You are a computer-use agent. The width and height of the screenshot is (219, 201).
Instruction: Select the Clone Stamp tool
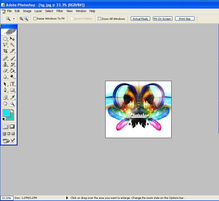coord(5,65)
